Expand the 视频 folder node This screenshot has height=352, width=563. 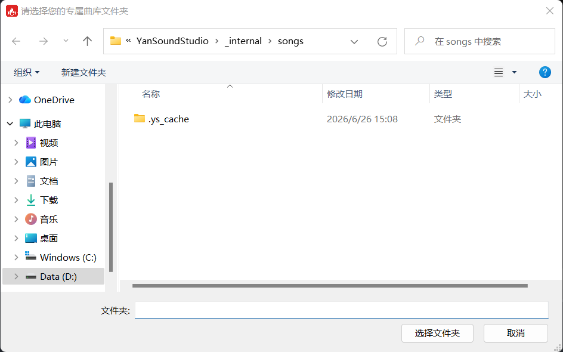click(16, 143)
